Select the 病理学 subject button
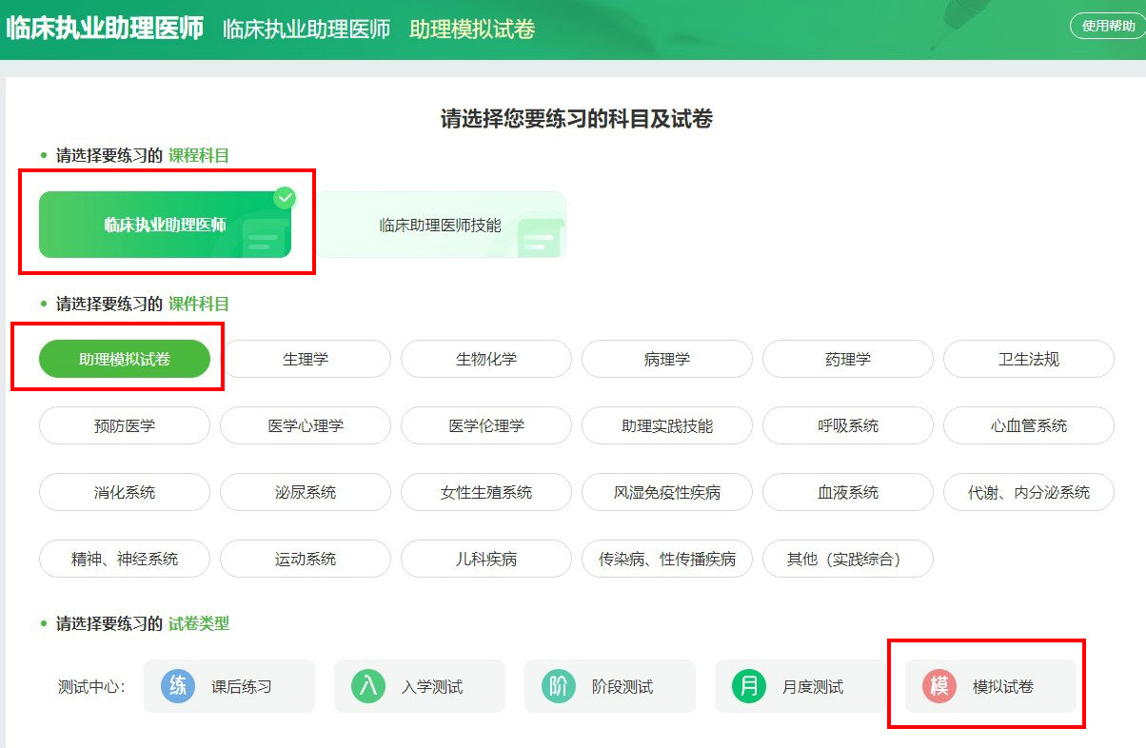Screen dimensions: 1146x748 click(666, 359)
